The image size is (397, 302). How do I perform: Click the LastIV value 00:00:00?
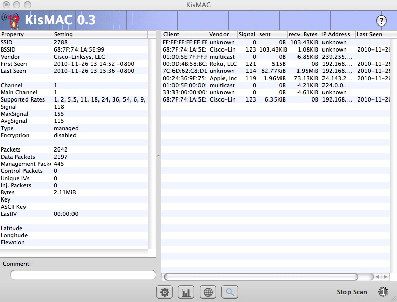pyautogui.click(x=66, y=214)
